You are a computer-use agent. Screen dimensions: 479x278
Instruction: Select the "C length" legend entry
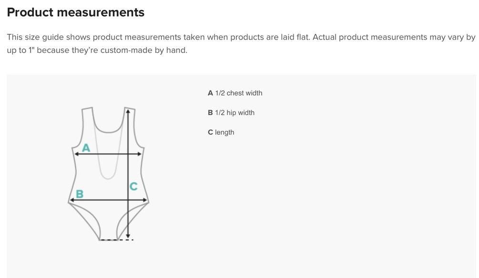click(221, 132)
